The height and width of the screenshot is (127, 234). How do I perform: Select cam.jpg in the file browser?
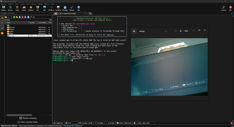pos(12,36)
